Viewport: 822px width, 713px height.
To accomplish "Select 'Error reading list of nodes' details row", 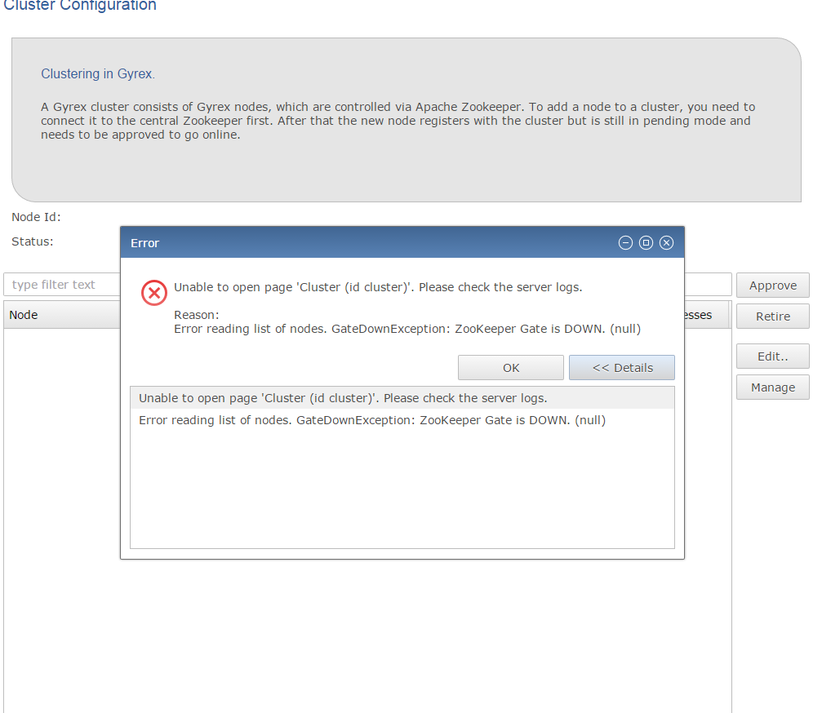I will point(402,420).
